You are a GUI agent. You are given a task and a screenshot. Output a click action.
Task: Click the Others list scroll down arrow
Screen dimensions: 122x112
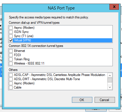110,87
